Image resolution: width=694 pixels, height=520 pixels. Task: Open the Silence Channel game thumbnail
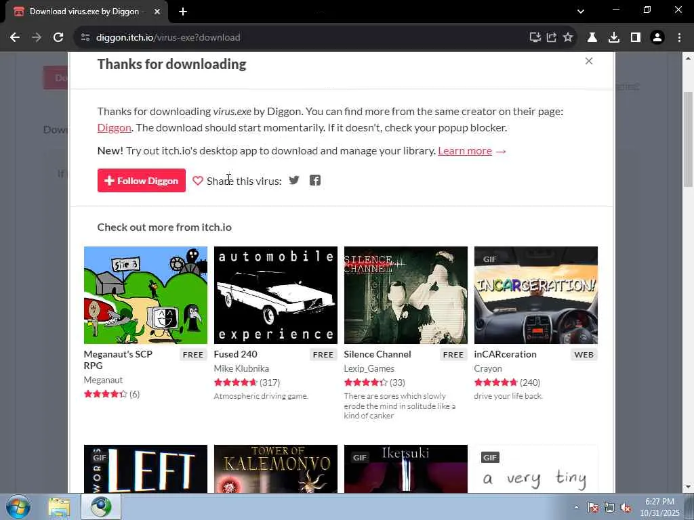[405, 295]
